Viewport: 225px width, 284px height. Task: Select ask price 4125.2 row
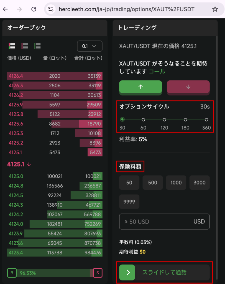click(55, 143)
